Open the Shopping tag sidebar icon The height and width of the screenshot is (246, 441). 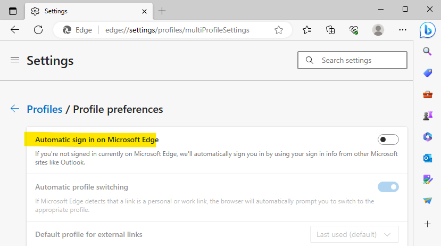[x=428, y=73]
